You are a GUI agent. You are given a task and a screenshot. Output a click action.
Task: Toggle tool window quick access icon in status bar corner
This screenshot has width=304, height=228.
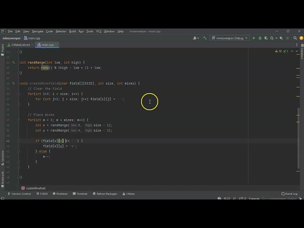3,198
